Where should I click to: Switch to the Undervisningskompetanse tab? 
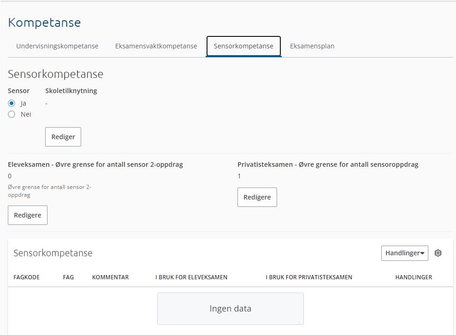click(57, 46)
